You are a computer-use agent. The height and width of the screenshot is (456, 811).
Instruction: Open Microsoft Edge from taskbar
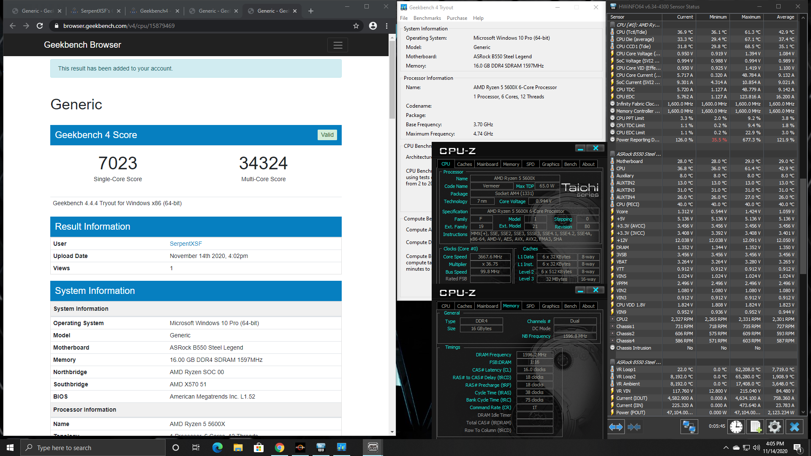[x=217, y=448]
